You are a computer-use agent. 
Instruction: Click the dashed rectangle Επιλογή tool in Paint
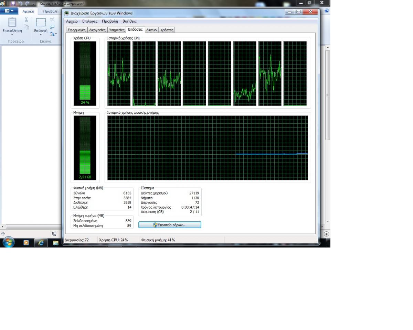41,22
